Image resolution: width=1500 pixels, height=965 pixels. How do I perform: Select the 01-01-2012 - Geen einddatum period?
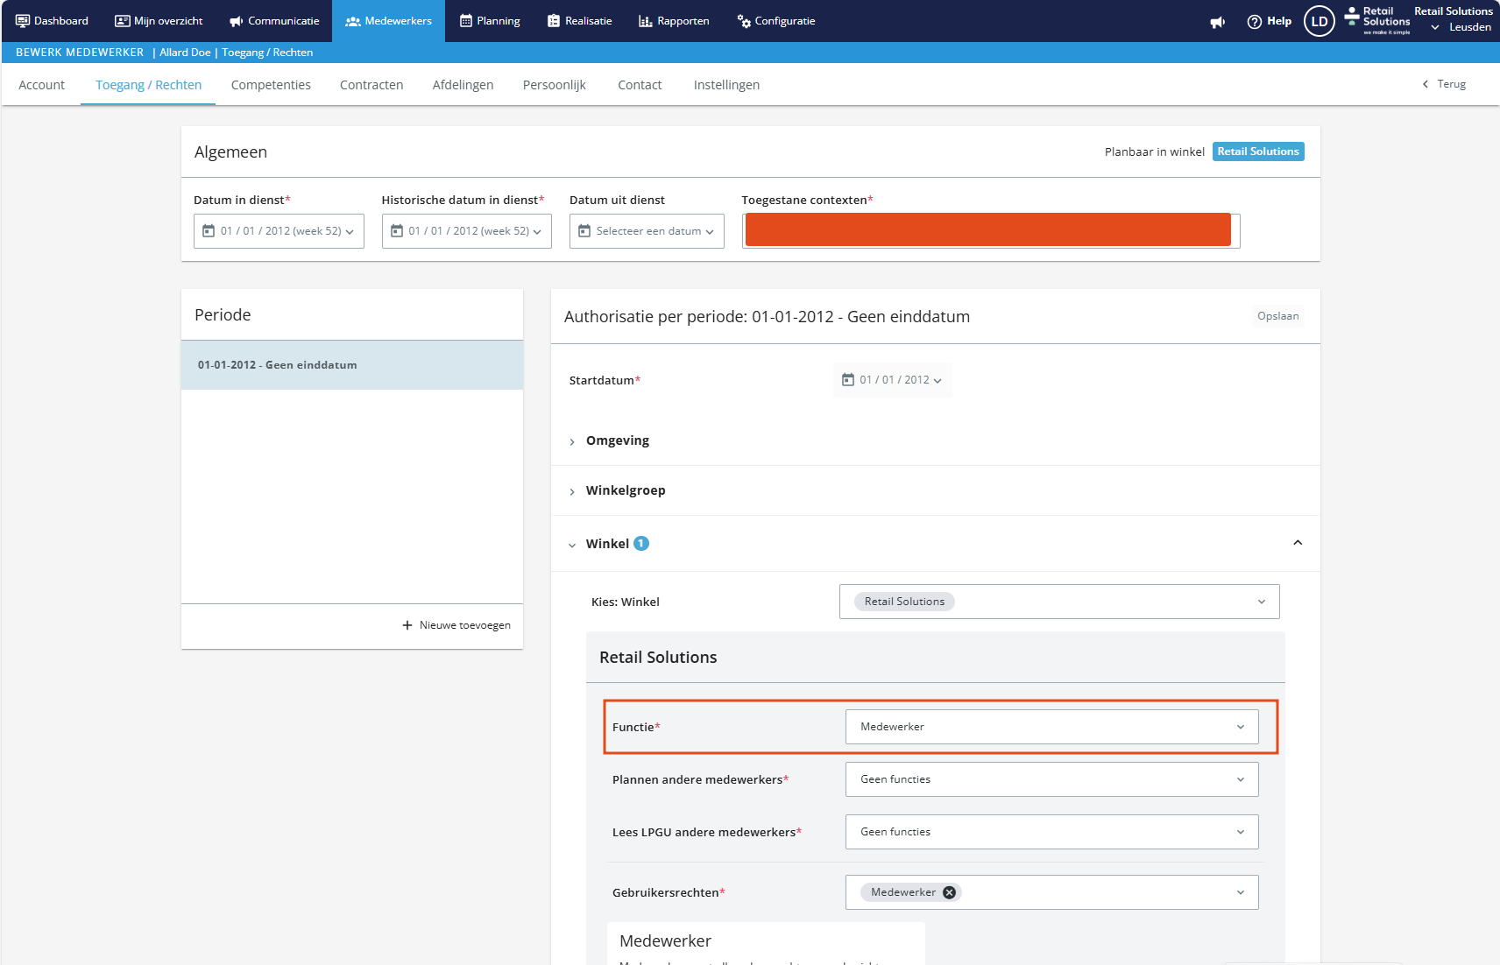pos(351,365)
